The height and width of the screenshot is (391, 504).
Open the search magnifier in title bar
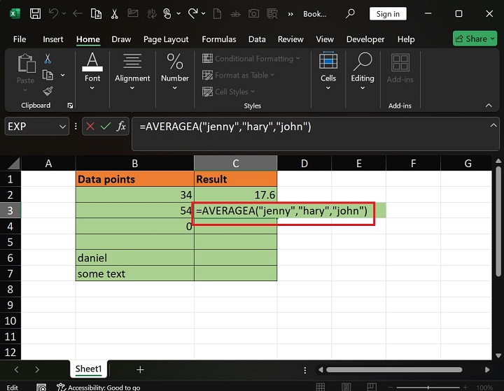pos(351,13)
